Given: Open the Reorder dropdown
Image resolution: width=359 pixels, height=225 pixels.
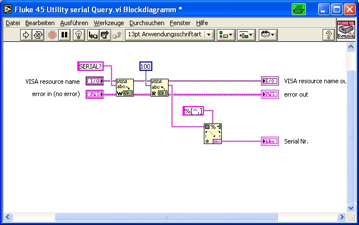Looking at the screenshot, I should pyautogui.click(x=268, y=35).
